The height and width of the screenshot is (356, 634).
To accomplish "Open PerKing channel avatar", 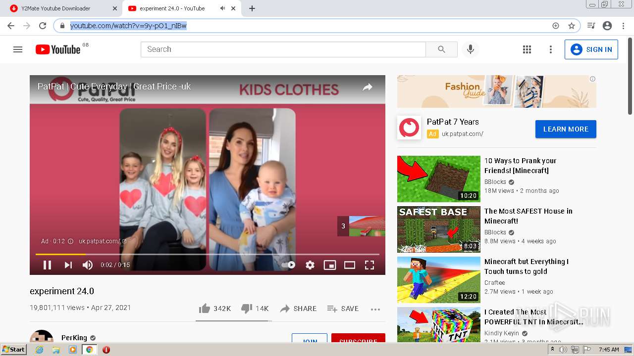I will pos(42,336).
